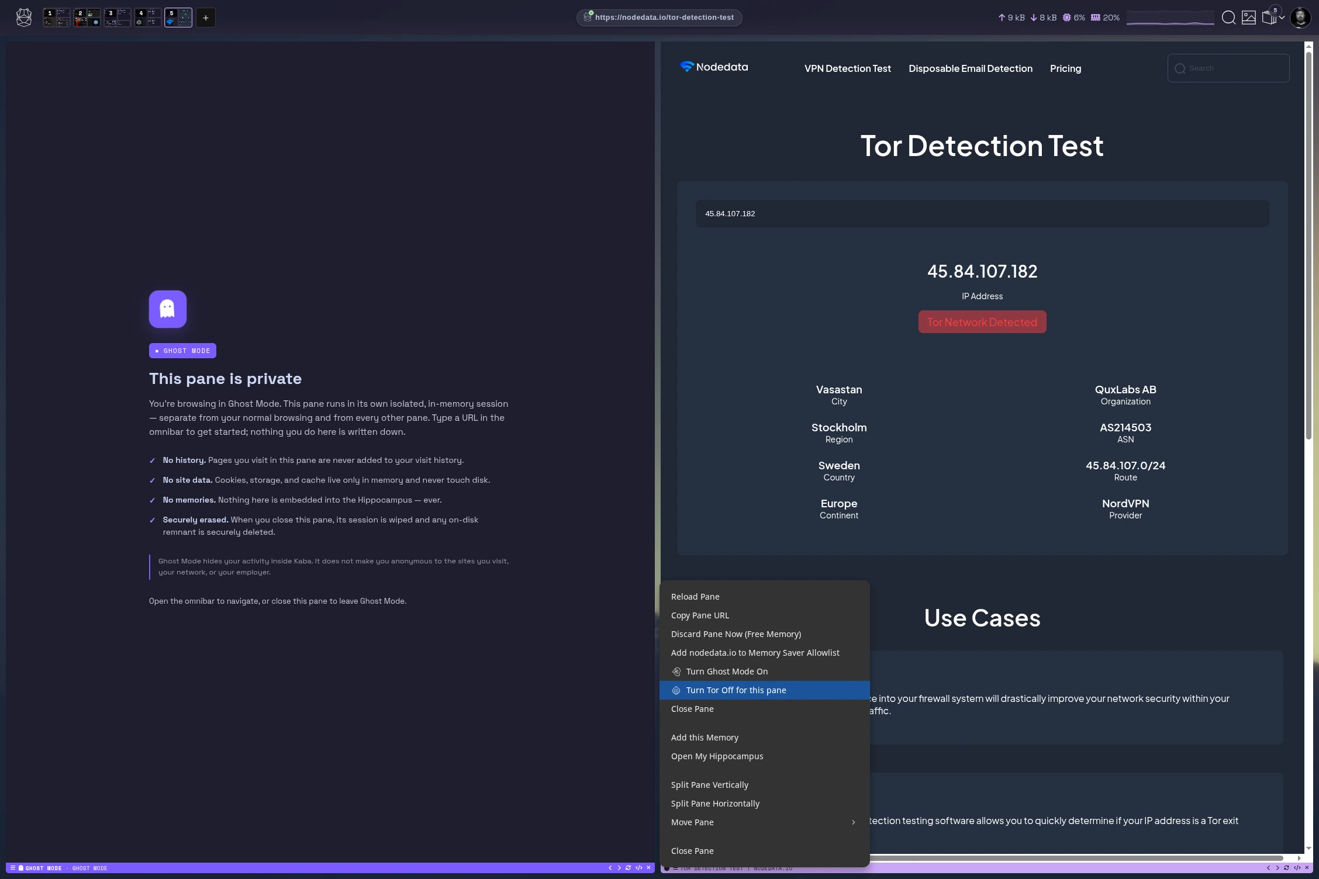Switch to workspace 1 thumbnail

click(x=57, y=18)
